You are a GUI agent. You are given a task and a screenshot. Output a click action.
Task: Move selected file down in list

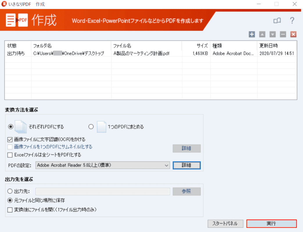click(272, 35)
